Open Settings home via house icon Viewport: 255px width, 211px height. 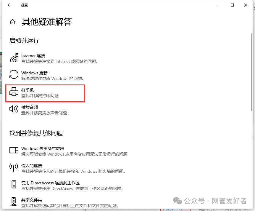point(12,22)
